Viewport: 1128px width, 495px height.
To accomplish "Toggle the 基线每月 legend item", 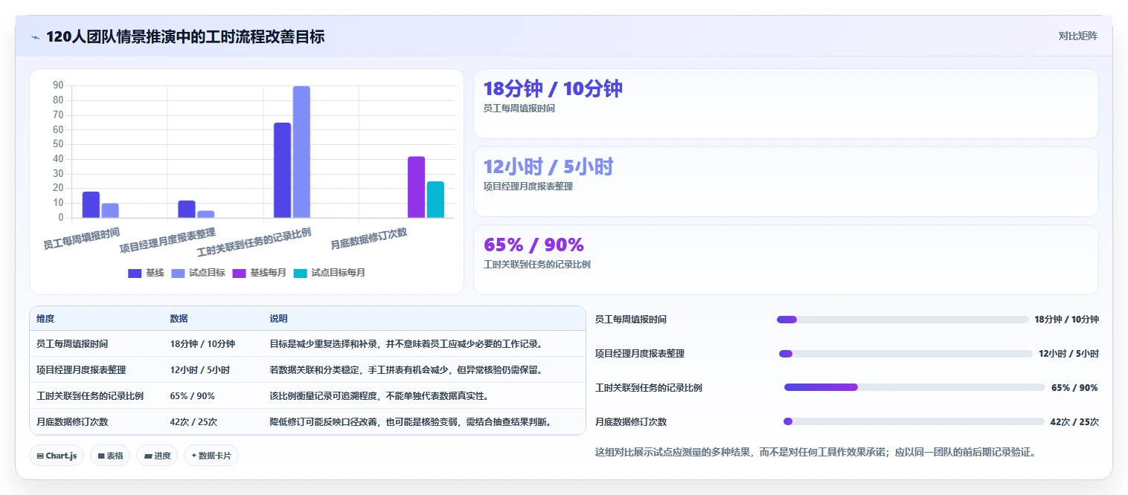I will click(259, 273).
